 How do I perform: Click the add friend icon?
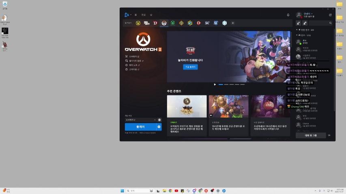[x=299, y=23]
